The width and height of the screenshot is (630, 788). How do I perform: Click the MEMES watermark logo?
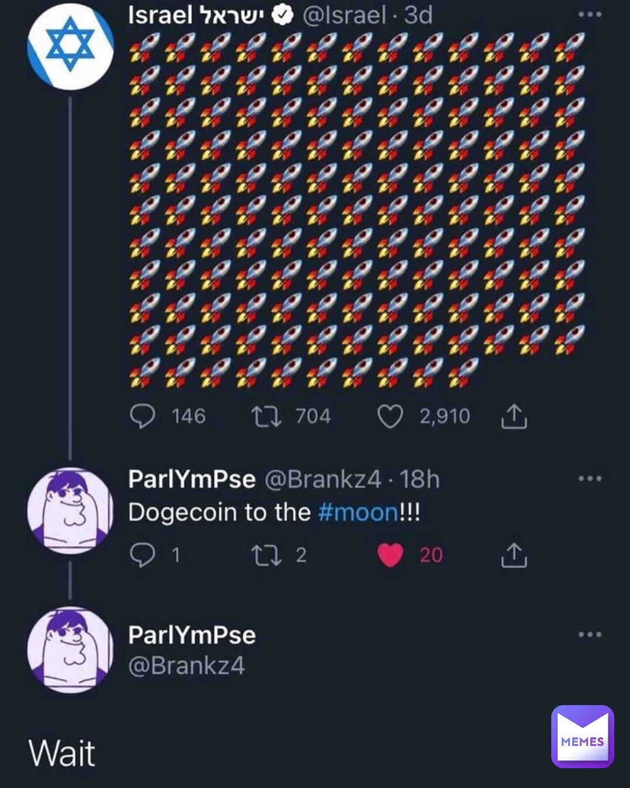(x=582, y=737)
